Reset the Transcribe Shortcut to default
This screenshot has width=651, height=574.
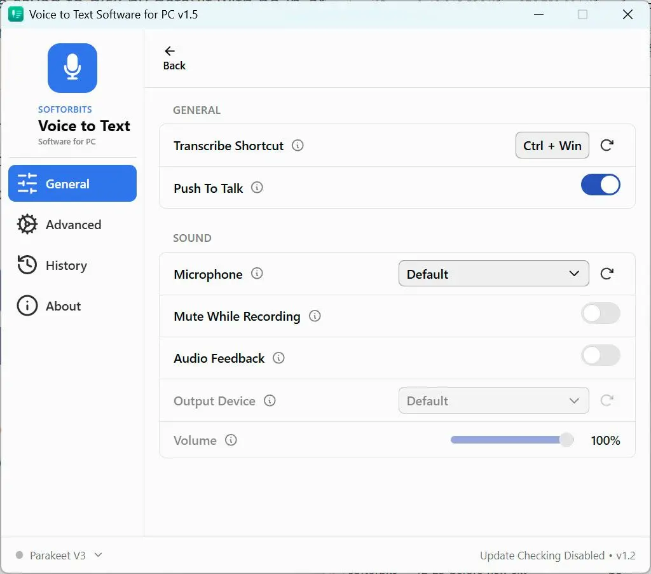606,145
